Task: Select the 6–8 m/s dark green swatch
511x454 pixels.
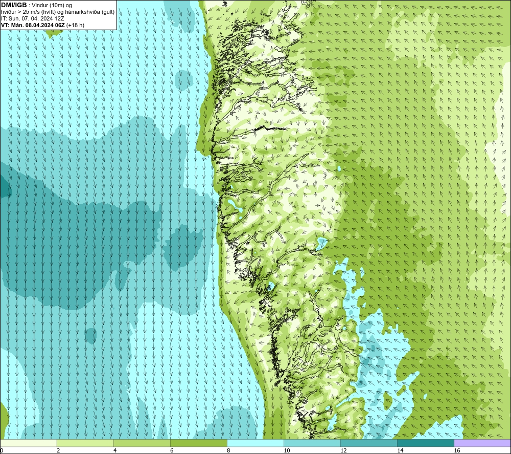Action: coord(198,443)
